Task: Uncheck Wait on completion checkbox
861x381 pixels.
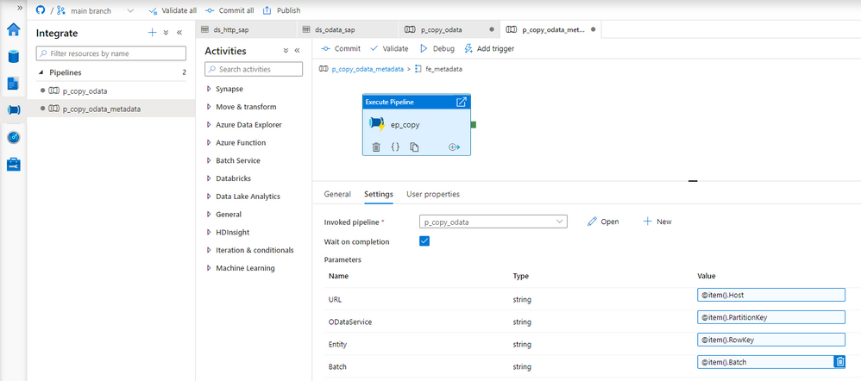Action: point(424,241)
